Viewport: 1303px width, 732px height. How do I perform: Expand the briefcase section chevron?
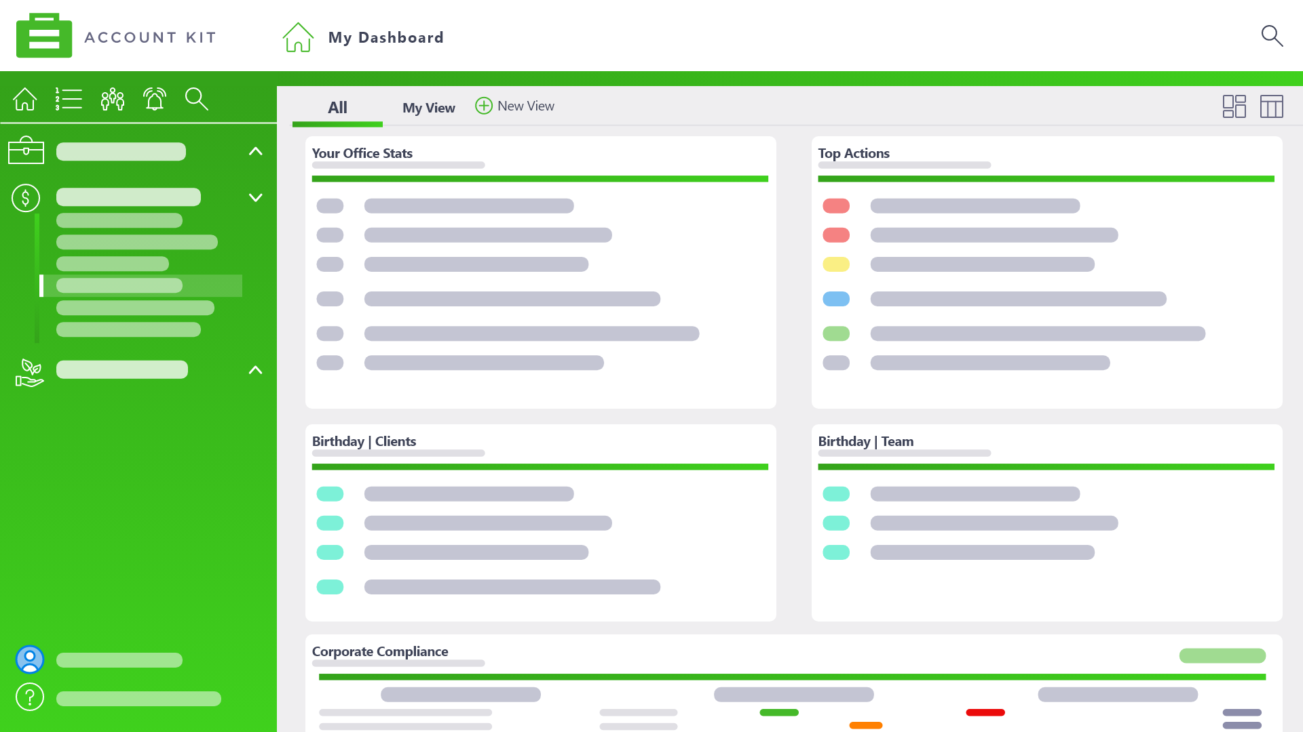255,151
